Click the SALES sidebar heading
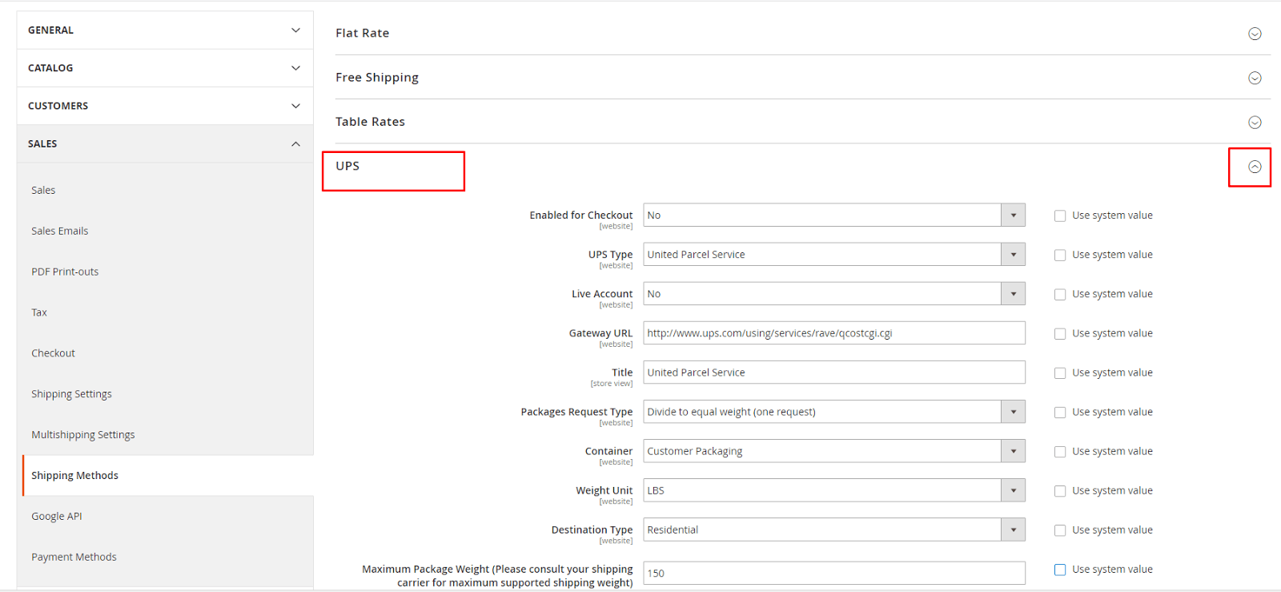Viewport: 1281px width, 592px height. click(x=42, y=144)
